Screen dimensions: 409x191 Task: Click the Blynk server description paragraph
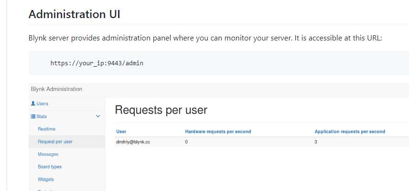(205, 38)
